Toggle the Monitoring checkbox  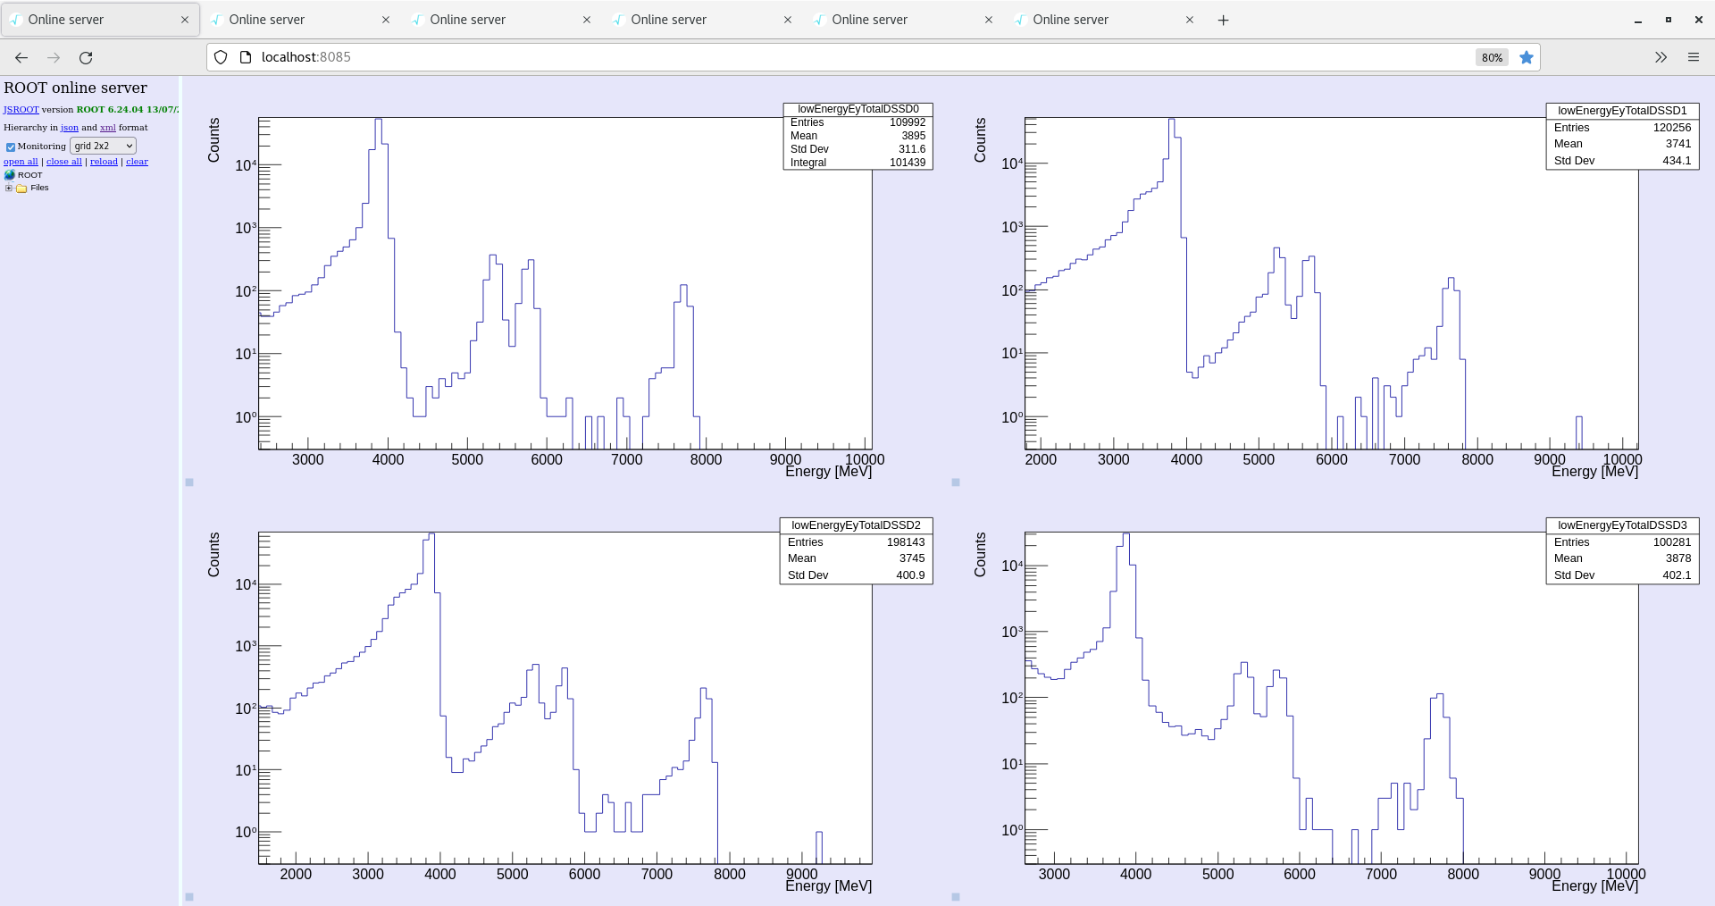(x=11, y=147)
